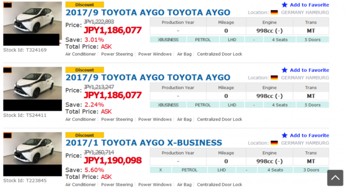Open first 2017/9 Toyota Aygo title link
The image size is (346, 188).
148,13
